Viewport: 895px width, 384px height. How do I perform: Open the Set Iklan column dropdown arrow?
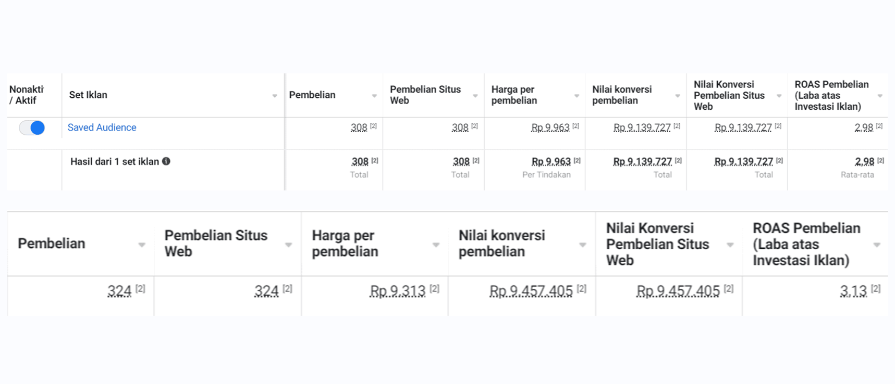click(x=275, y=96)
